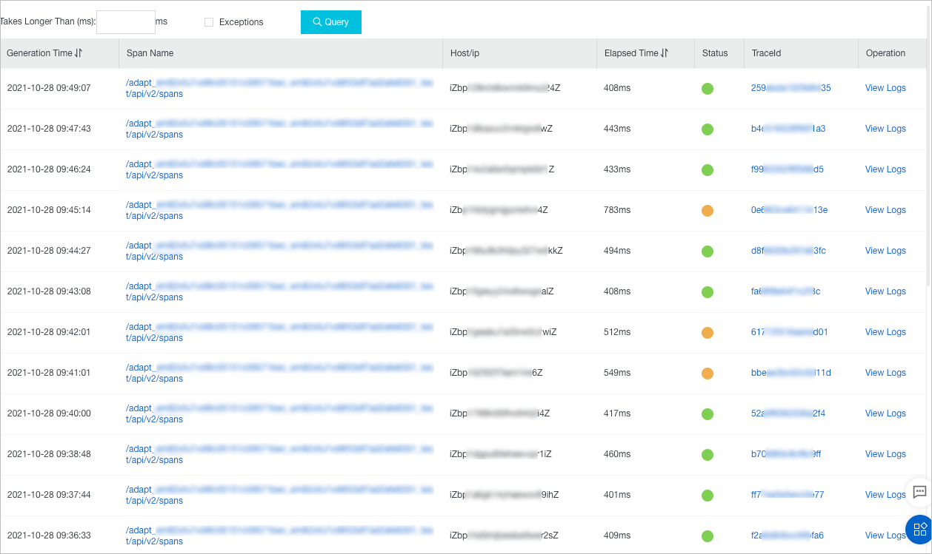Click the blue floating widgets icon
Viewport: 932px width, 554px height.
pos(919,529)
